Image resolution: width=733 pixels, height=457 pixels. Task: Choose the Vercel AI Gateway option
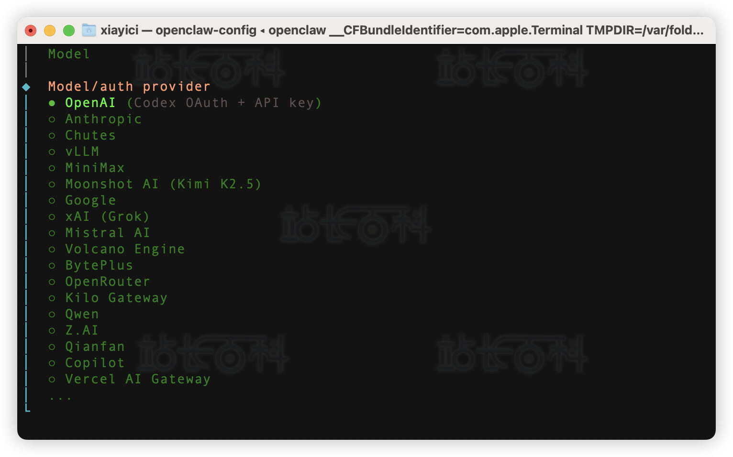coord(129,379)
